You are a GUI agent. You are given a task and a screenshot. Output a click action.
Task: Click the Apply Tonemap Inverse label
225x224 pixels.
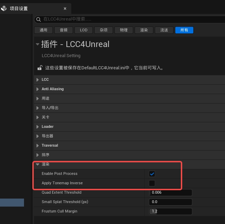coord(62,183)
